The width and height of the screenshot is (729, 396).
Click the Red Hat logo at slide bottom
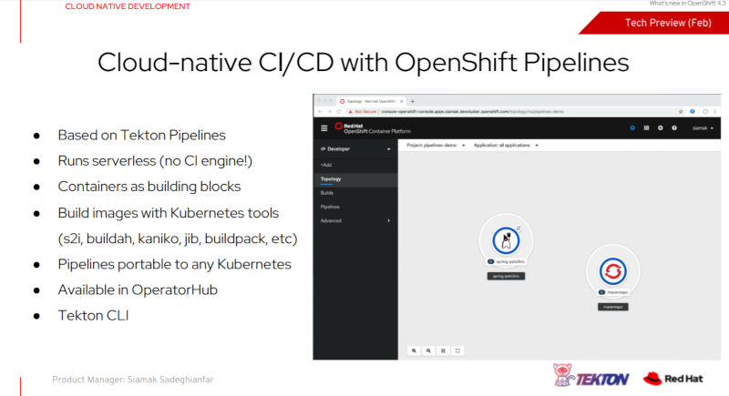(x=673, y=379)
